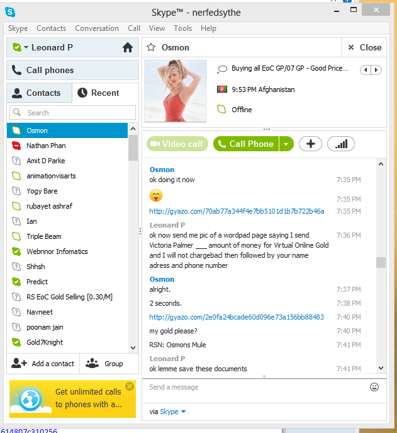This screenshot has width=397, height=433.
Task: Click Amit D Parke's unknown status icon
Action: (x=16, y=161)
